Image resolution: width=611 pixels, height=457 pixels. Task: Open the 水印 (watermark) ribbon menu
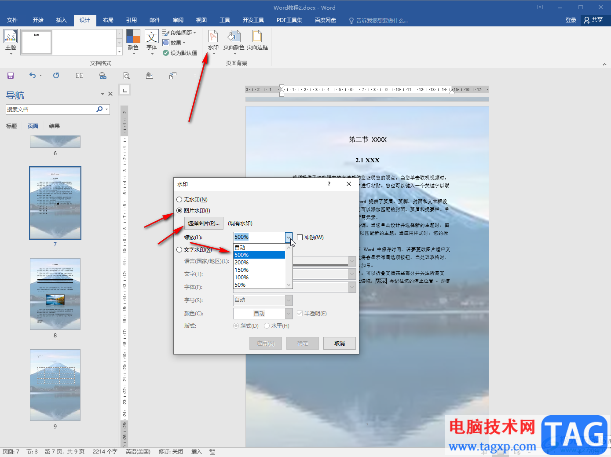point(213,41)
